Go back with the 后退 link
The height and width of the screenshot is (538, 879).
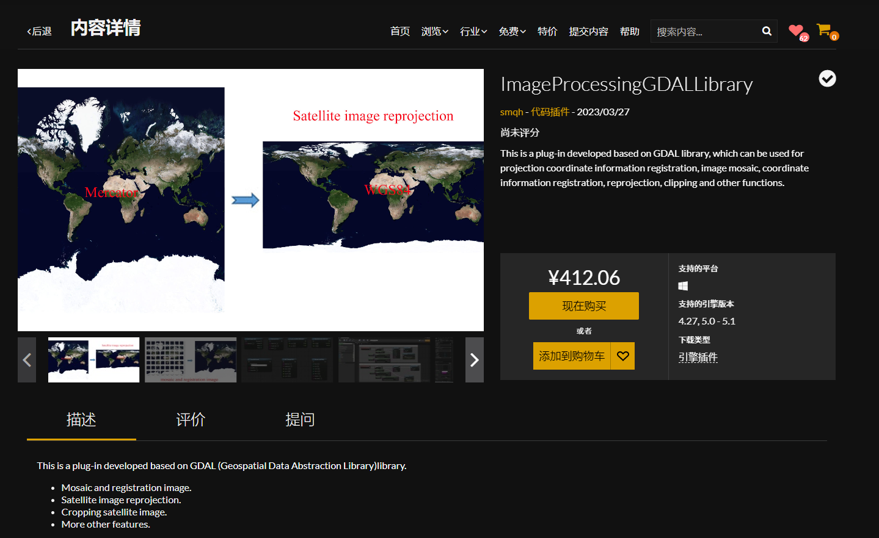39,31
